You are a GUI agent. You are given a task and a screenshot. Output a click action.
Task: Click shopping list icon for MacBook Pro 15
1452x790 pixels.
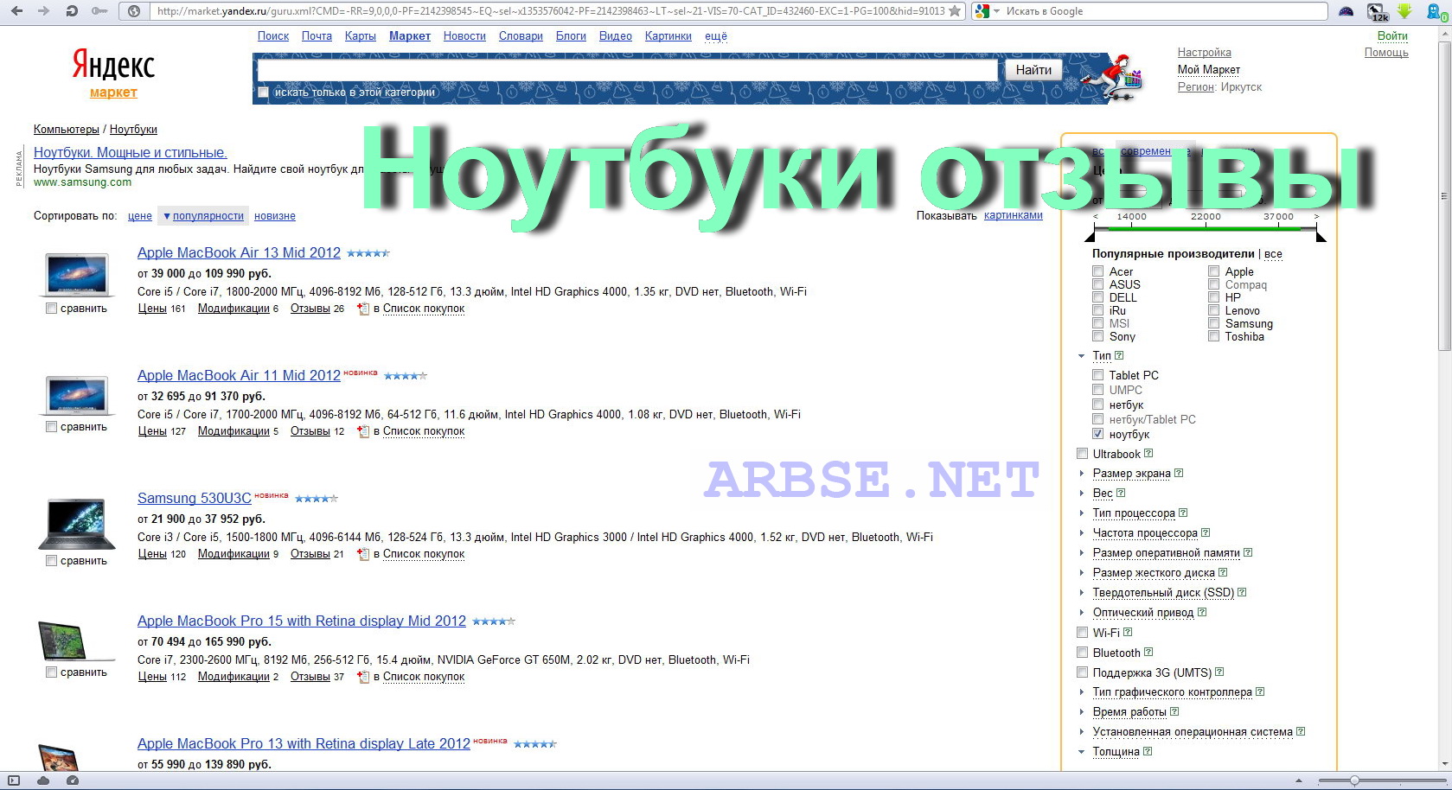click(x=363, y=677)
